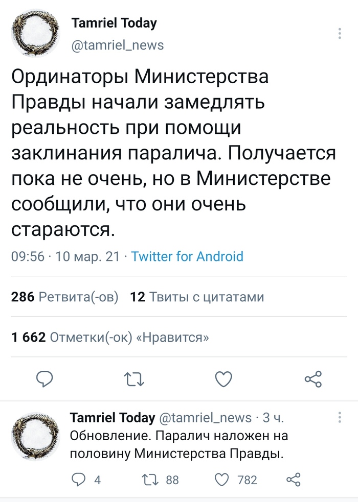
Task: Open Tamriel Today avatar in main tweet
Action: [36, 33]
